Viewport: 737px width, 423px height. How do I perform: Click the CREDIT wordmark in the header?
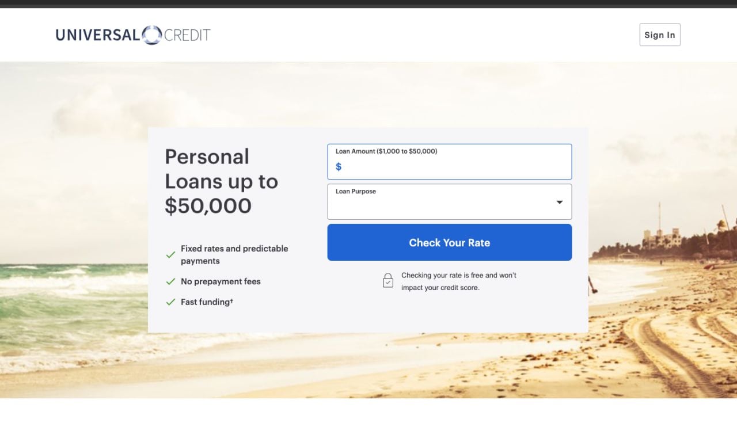(x=187, y=35)
